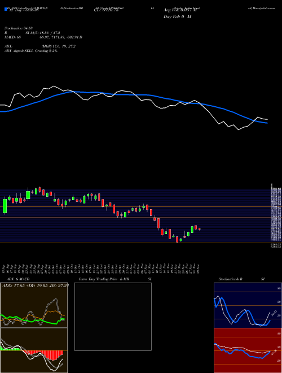
Task: Open the ADX line chart panel
Action: pos(34,305)
